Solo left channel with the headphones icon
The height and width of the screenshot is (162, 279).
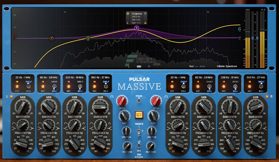pyautogui.click(x=112, y=96)
